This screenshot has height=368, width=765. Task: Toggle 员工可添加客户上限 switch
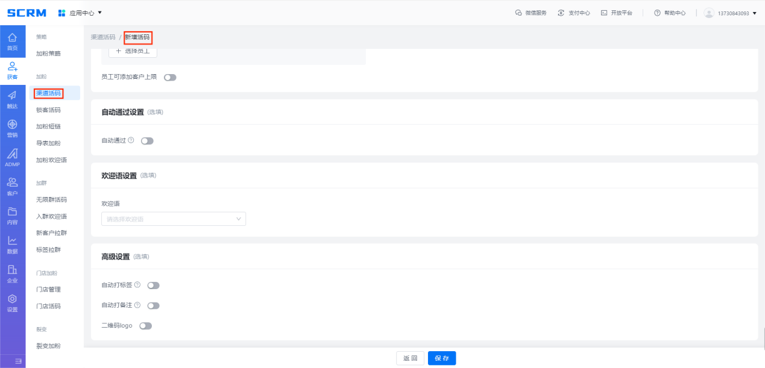(170, 77)
